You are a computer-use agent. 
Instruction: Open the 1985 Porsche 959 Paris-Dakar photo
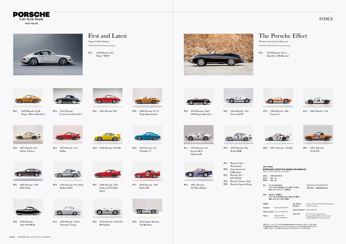click(x=199, y=172)
